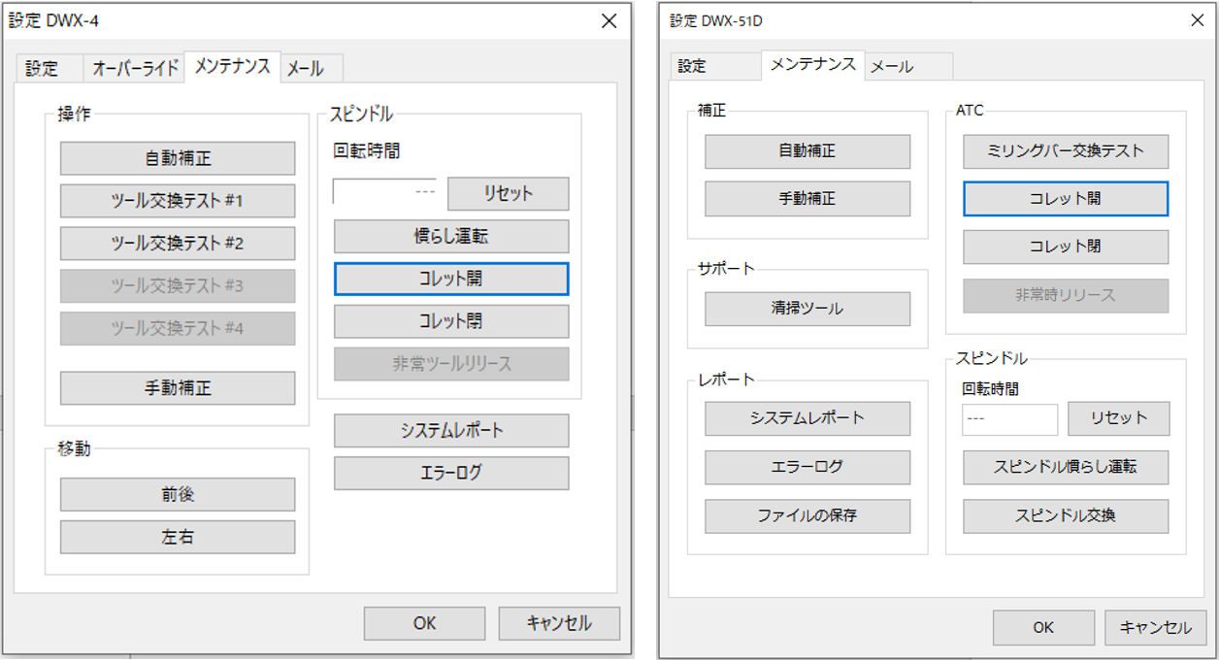
Task: Click コレット開 in DWX-51D window
Action: tap(1066, 199)
